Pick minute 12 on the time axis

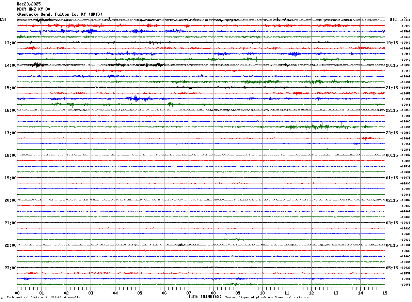311,293
